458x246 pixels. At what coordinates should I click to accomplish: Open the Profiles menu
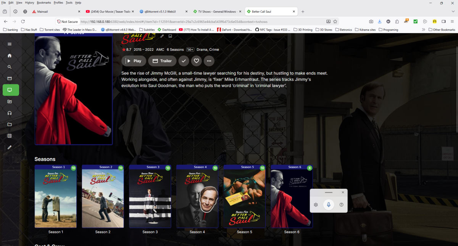(x=58, y=3)
